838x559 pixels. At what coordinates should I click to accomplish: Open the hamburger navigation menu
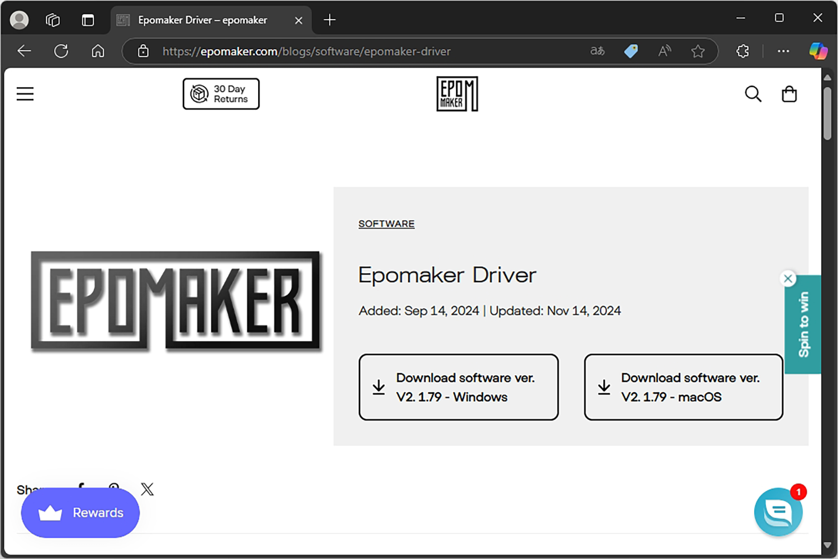[25, 94]
